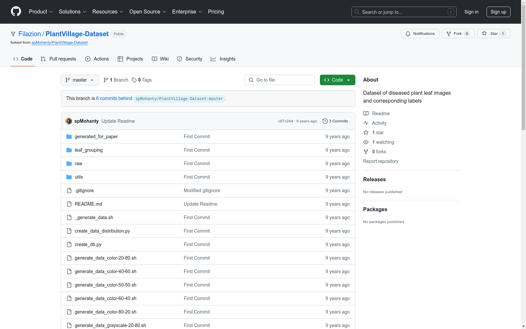This screenshot has width=526, height=329.
Task: Open the green Code dropdown button
Action: pos(338,80)
